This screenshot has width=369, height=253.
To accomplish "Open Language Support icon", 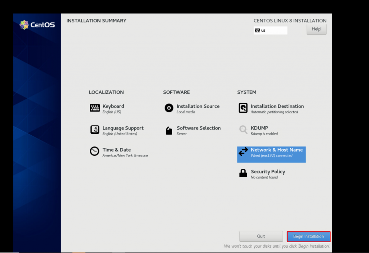I will coord(95,130).
